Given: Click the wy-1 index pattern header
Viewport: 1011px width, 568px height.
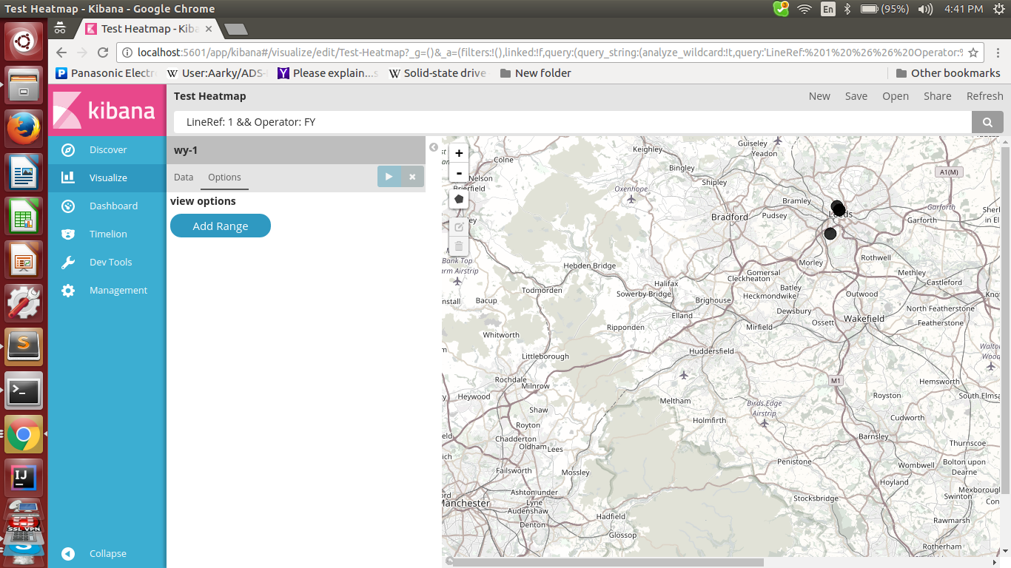Looking at the screenshot, I should point(296,150).
